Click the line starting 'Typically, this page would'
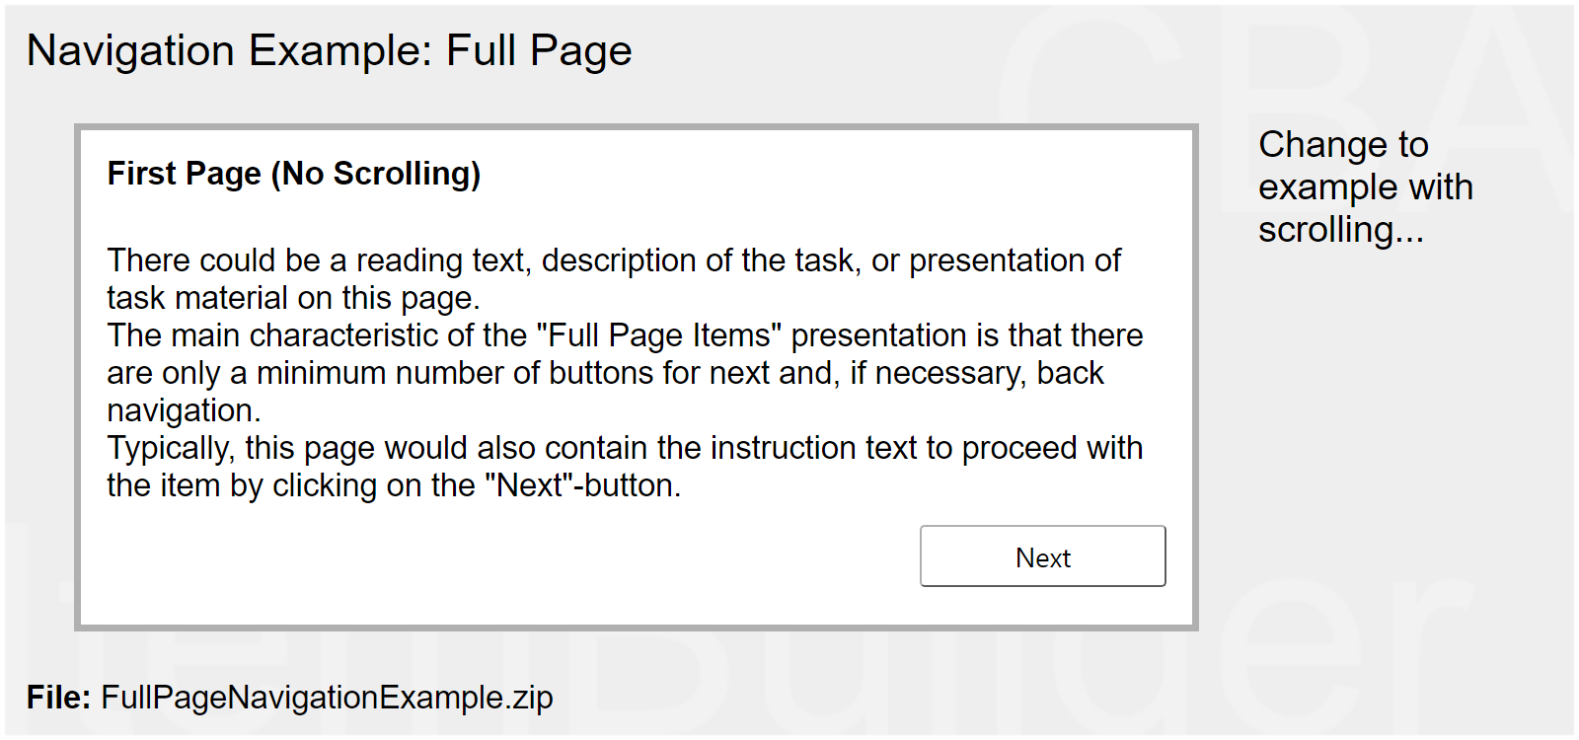Viewport: 1579px width, 740px height. click(x=624, y=448)
